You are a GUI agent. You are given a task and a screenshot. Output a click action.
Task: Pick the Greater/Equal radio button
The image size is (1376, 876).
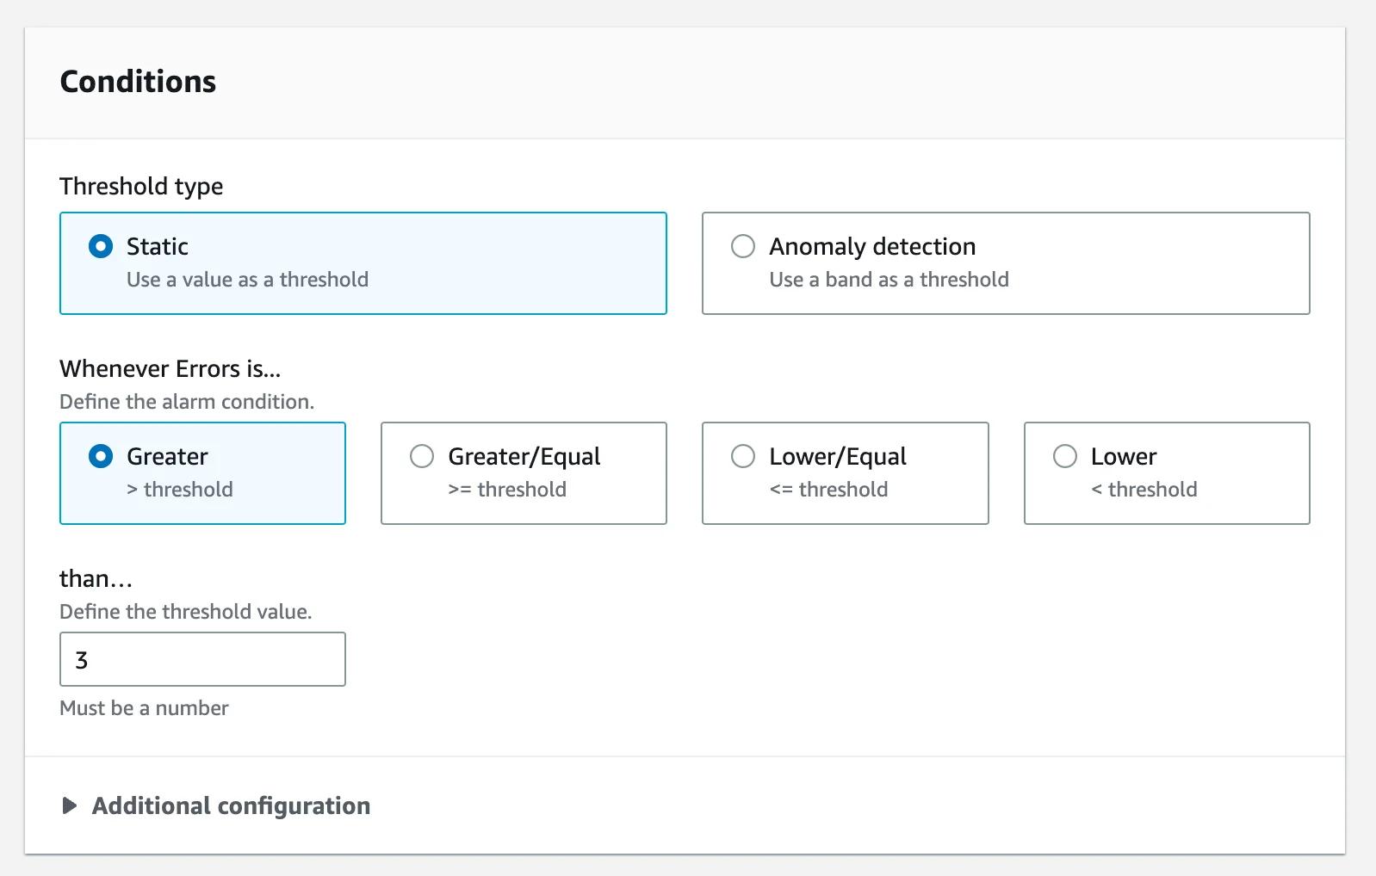[x=422, y=457]
